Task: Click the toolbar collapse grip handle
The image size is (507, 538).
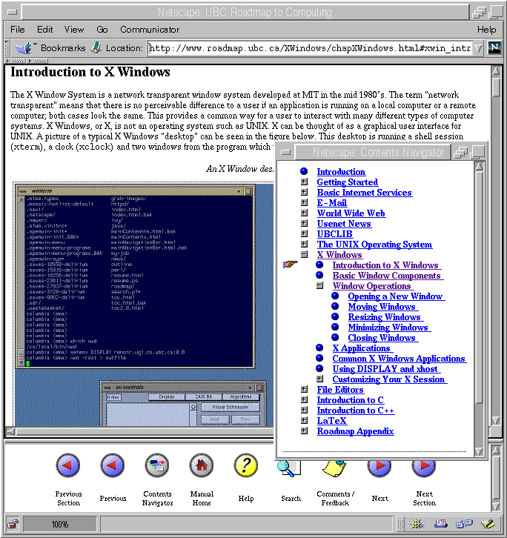Action: tap(7, 48)
